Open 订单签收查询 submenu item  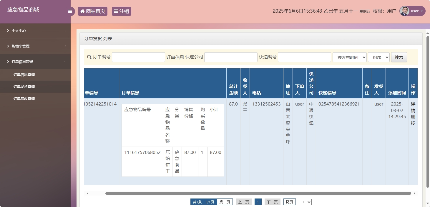[24, 99]
